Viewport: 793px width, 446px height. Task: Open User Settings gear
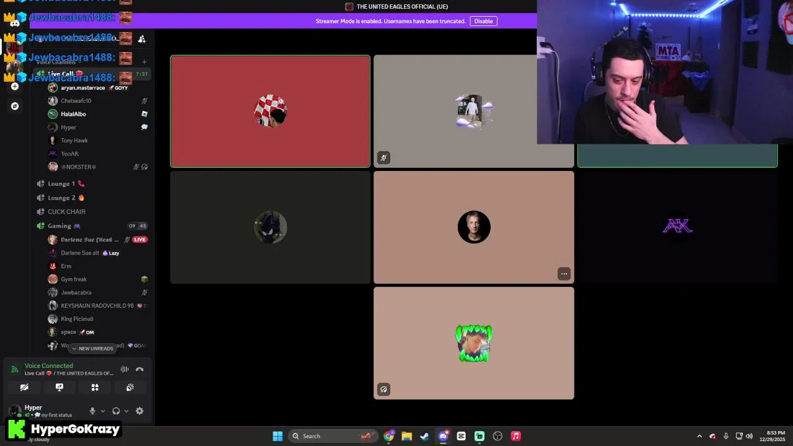(139, 411)
